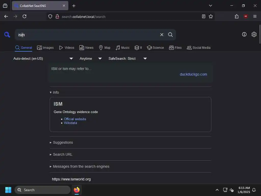
Task: Open SafeSearch: Strict dropdown
Action: click(x=128, y=58)
